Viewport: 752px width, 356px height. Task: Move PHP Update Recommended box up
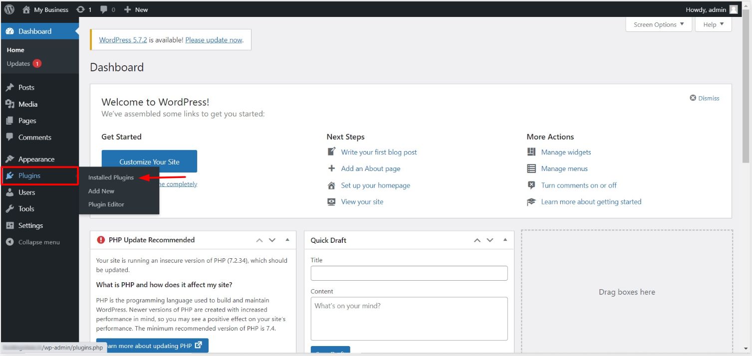pos(259,240)
